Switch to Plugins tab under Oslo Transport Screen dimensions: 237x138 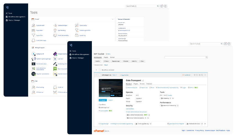pyautogui.click(x=136, y=83)
